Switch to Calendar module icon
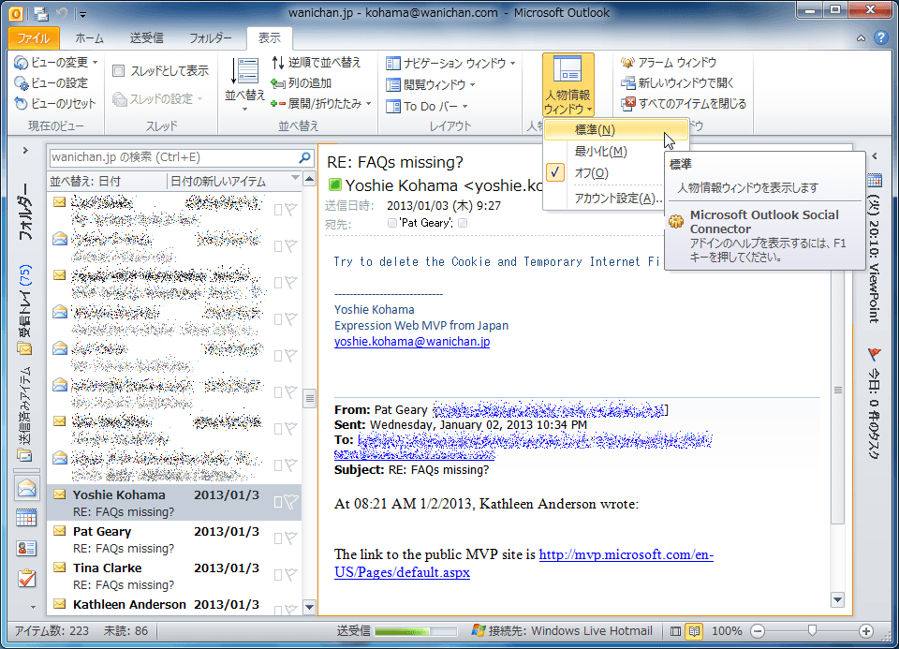899x649 pixels. [26, 518]
